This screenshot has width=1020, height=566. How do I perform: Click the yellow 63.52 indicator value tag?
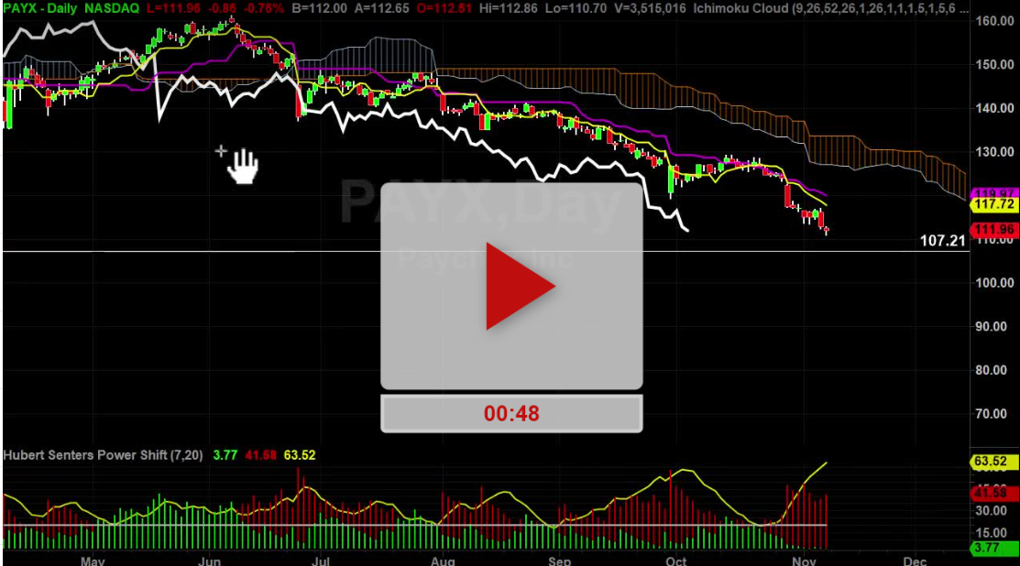[x=993, y=462]
